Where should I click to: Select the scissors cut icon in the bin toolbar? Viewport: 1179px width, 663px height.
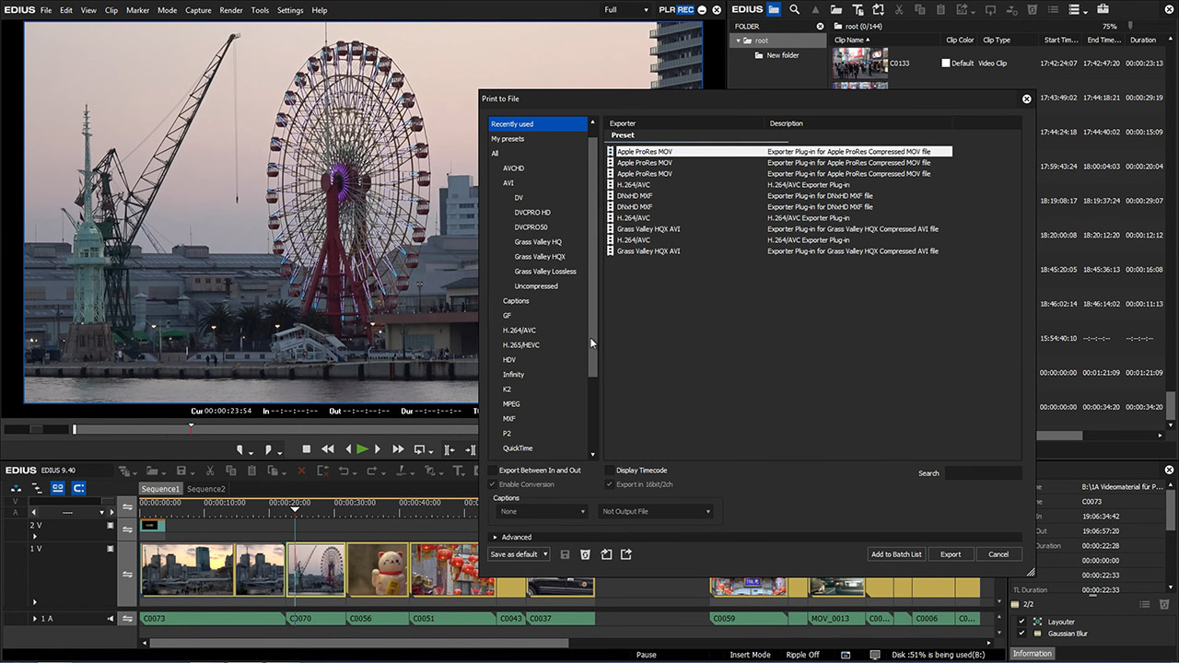(899, 8)
